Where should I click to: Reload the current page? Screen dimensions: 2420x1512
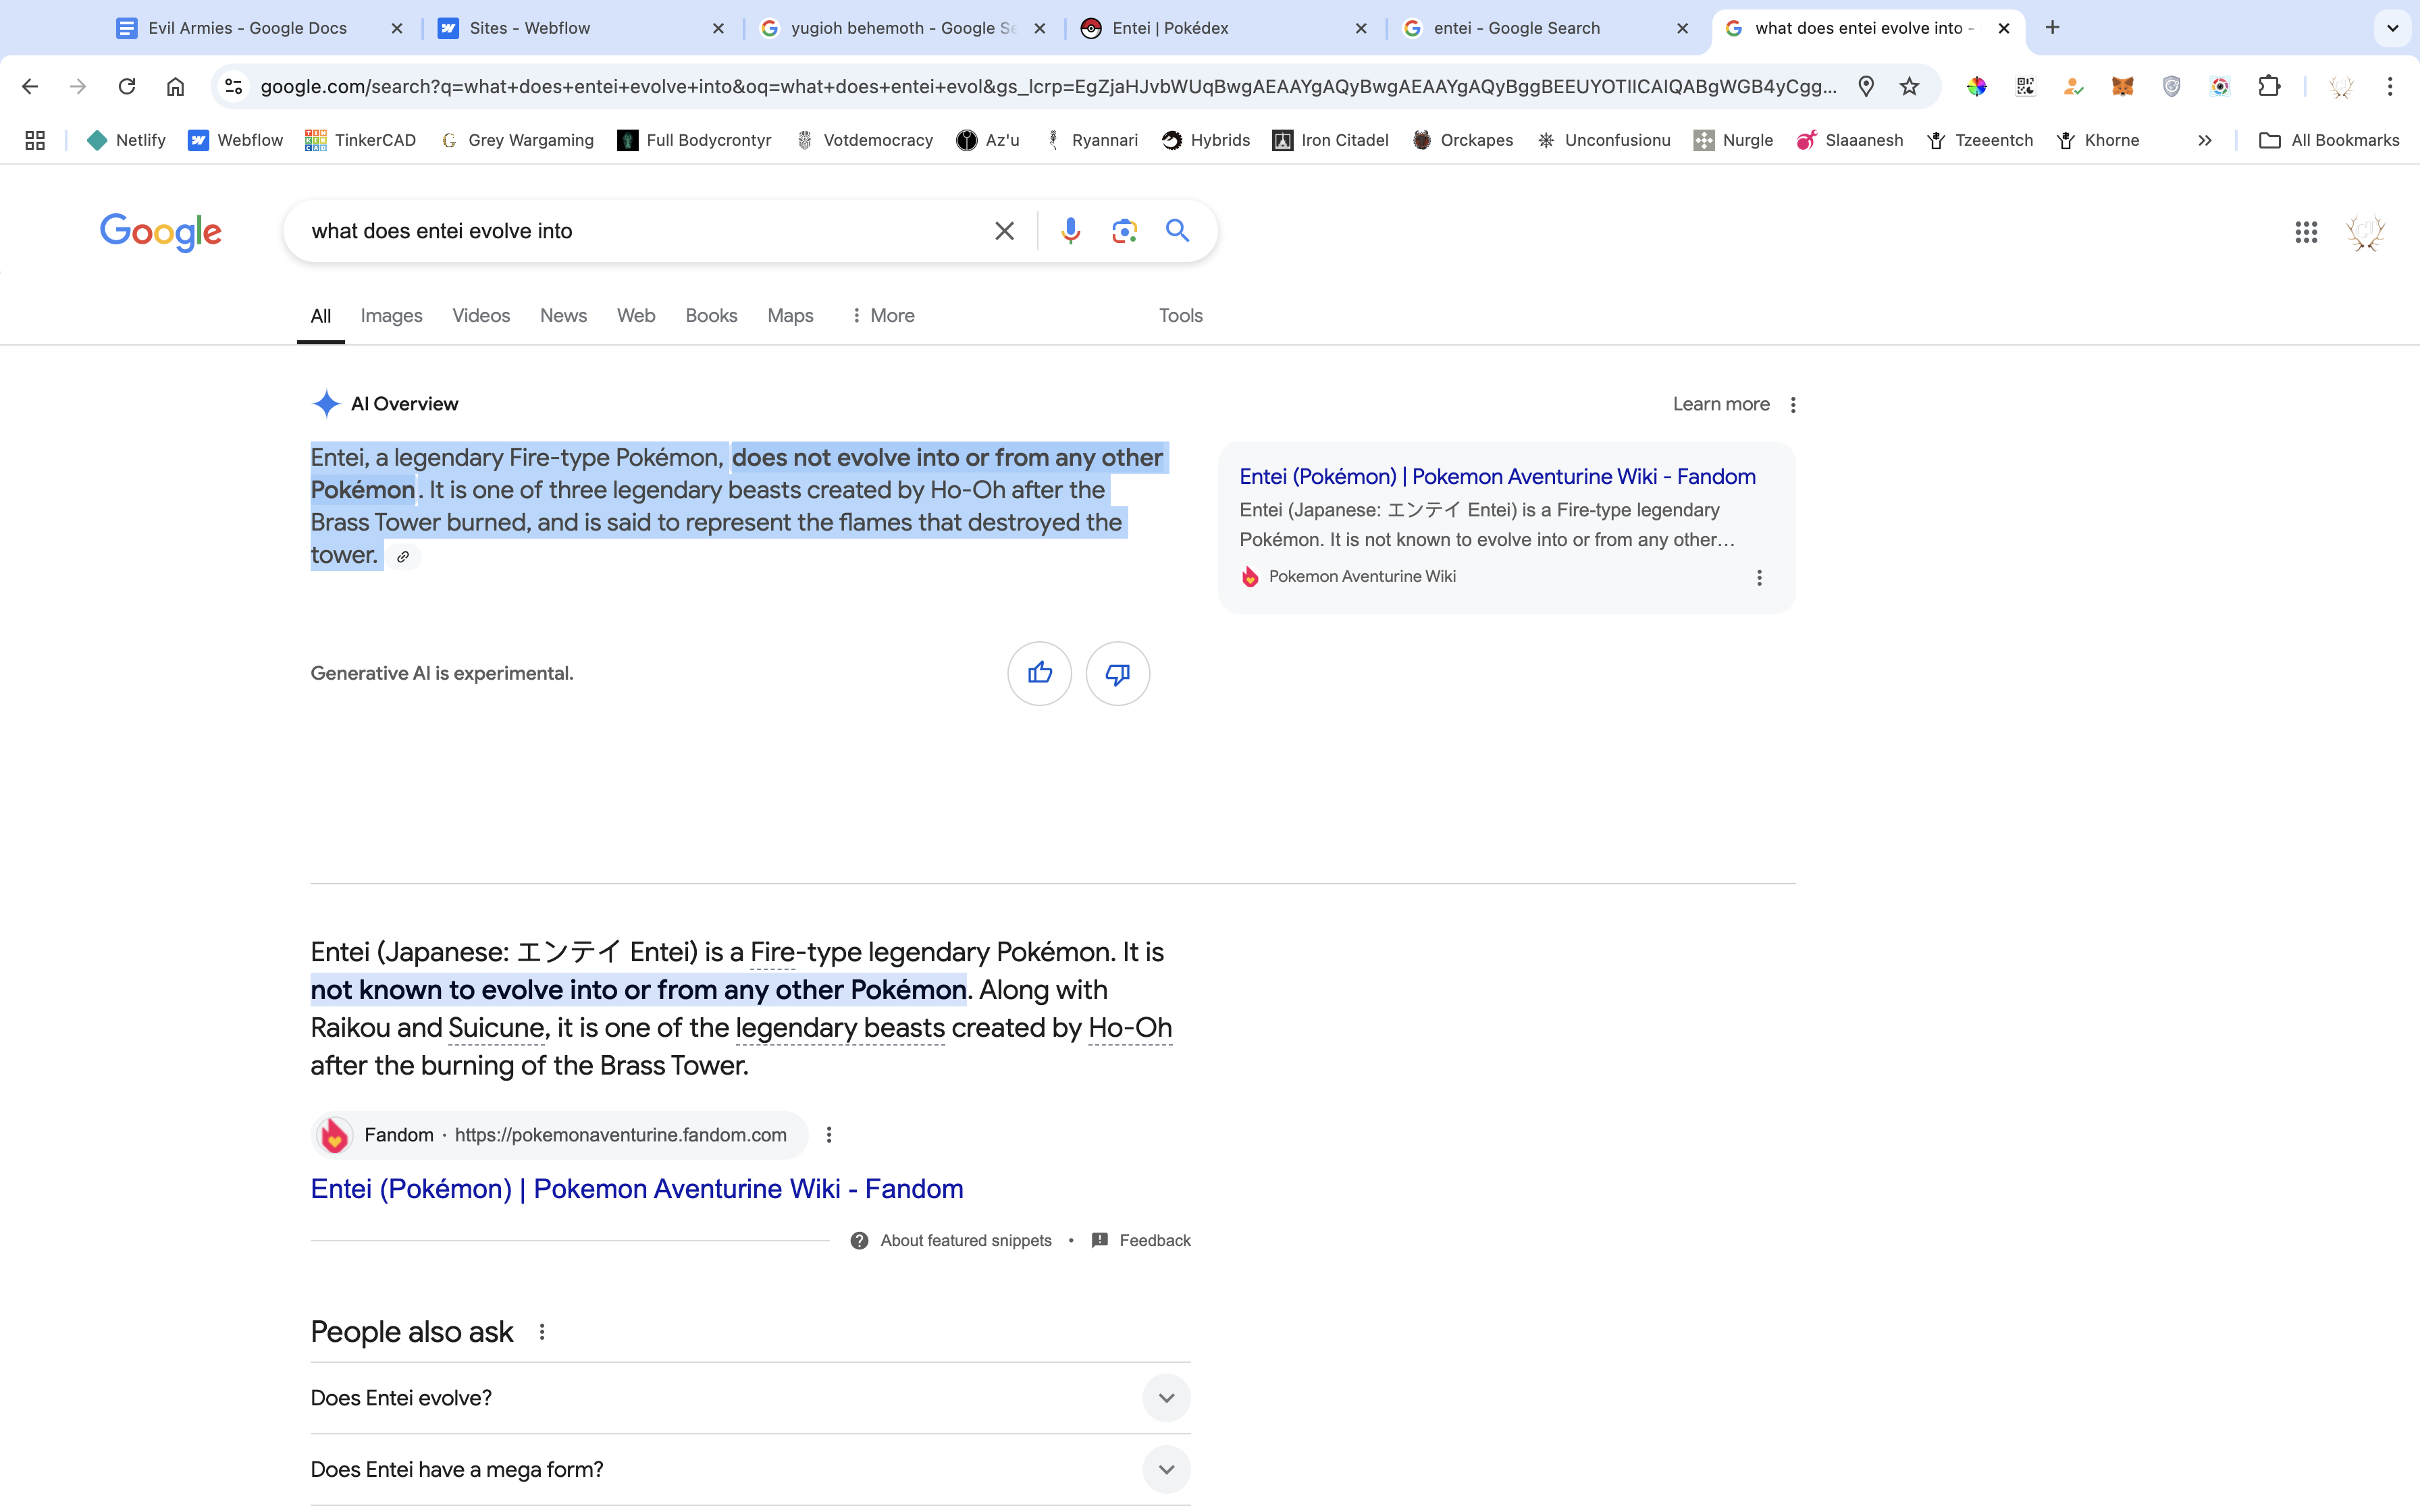pos(127,87)
